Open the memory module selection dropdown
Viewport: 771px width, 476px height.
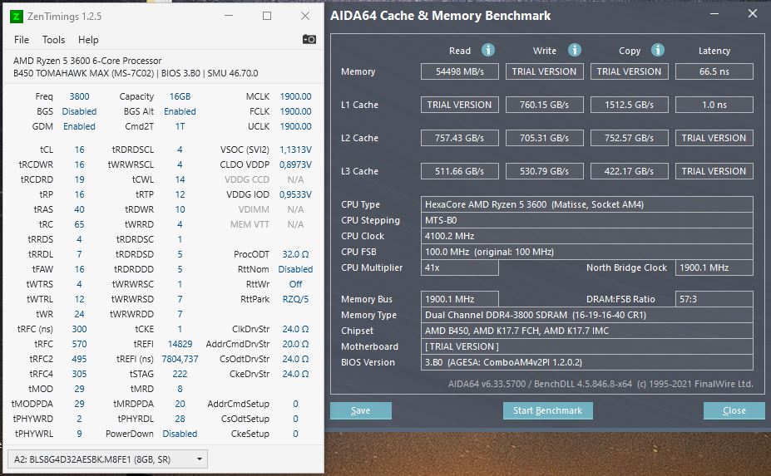click(x=107, y=459)
